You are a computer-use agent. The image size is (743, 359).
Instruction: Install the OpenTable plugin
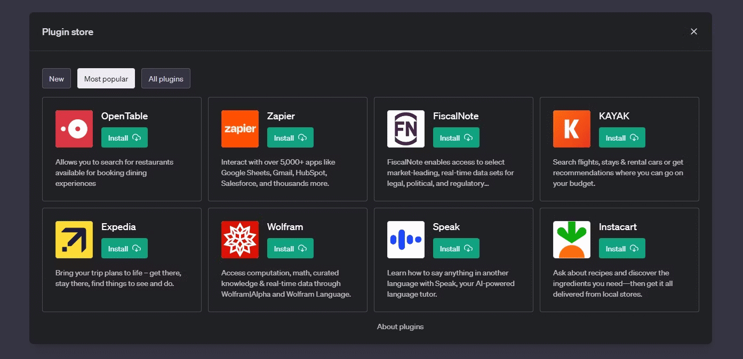point(124,137)
